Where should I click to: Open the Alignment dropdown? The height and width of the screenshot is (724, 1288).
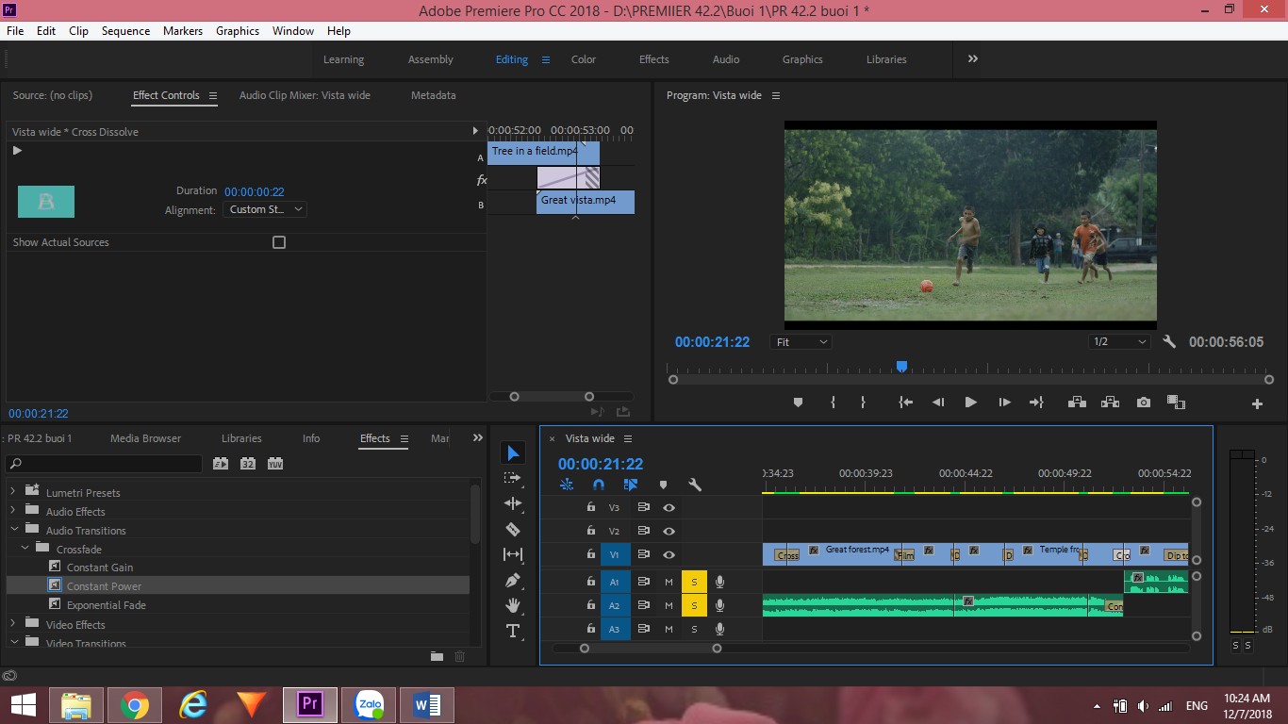tap(265, 209)
